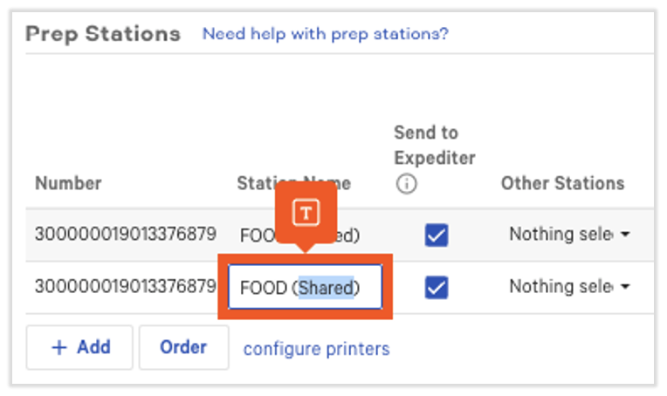Click the info icon under Send to Expediter
667x396 pixels.
407,184
